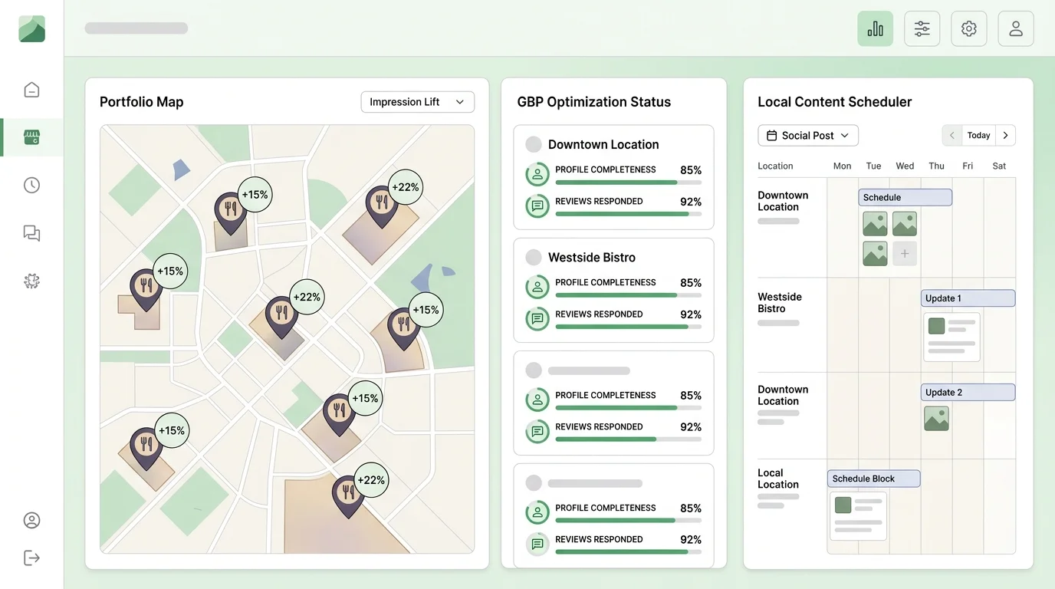Select bottom map pin with +22%
This screenshot has width=1055, height=589.
click(348, 495)
